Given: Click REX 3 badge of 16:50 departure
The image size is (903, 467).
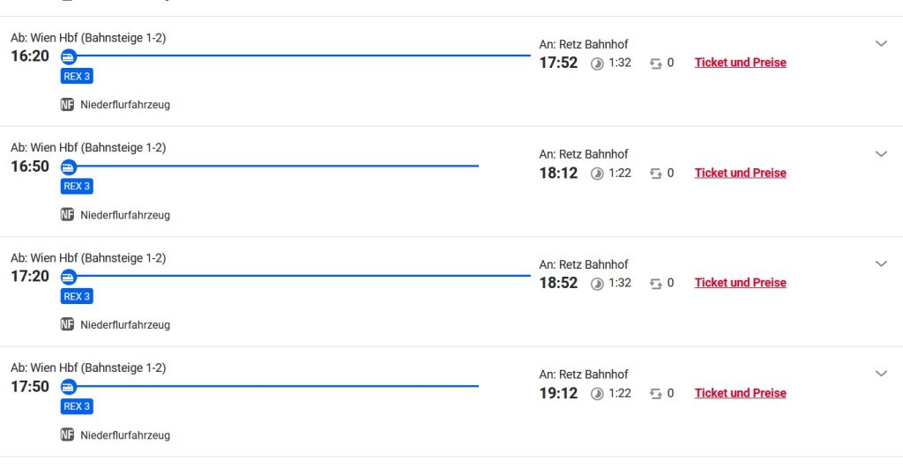Looking at the screenshot, I should (77, 186).
